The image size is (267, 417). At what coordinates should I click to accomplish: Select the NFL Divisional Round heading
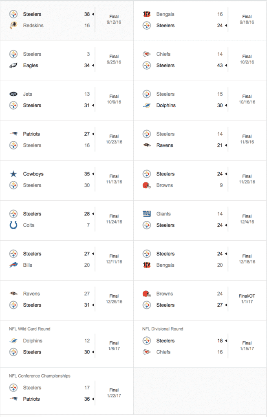coord(163,329)
